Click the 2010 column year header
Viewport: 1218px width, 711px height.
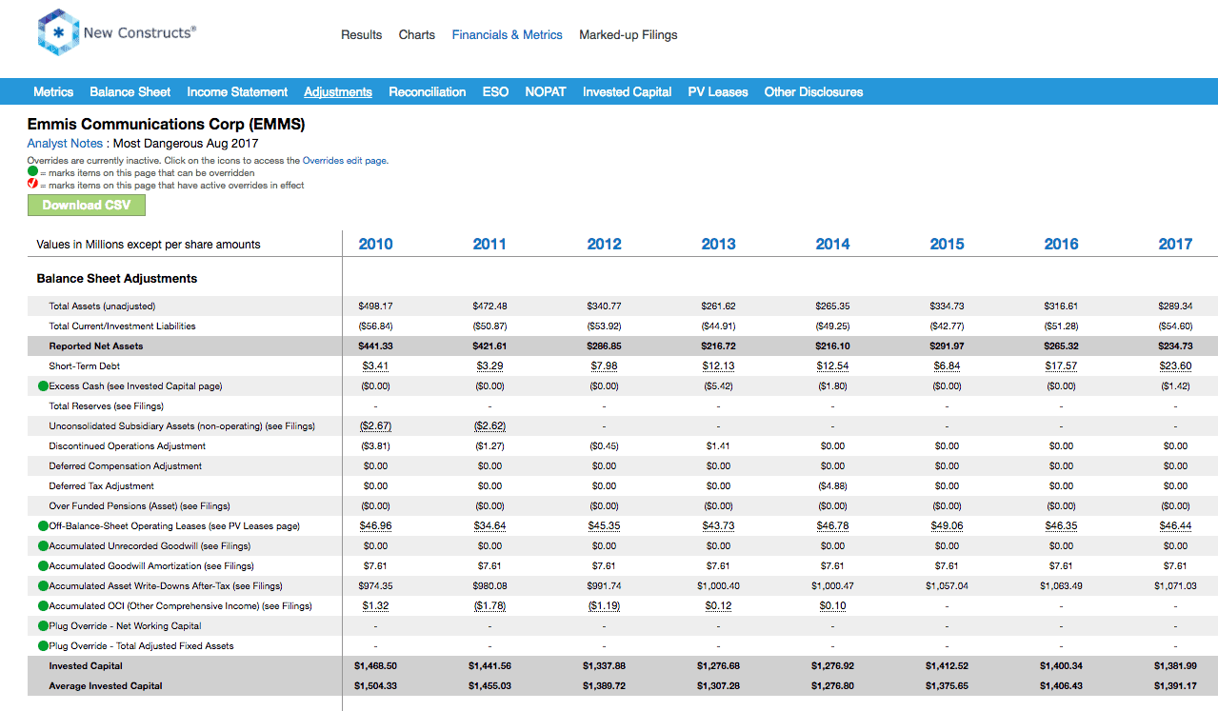click(375, 245)
